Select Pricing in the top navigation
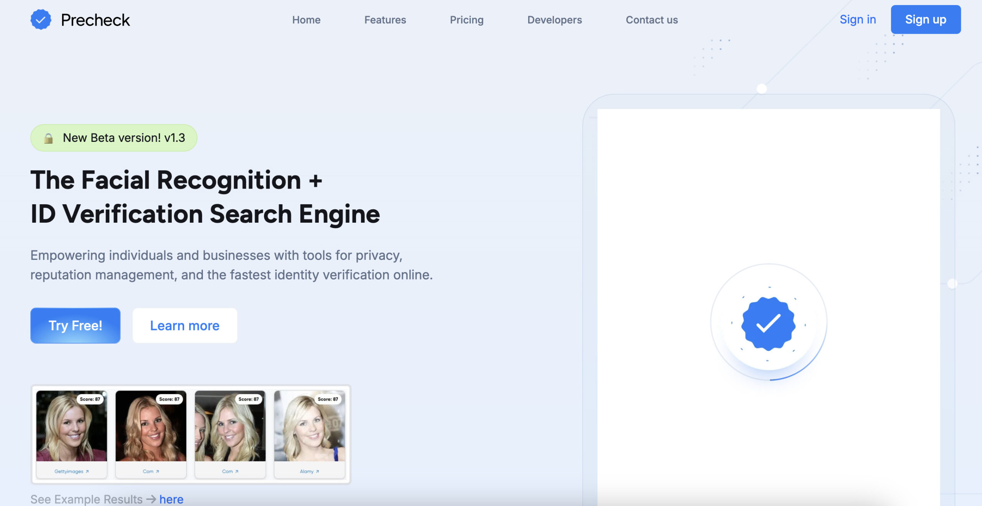The width and height of the screenshot is (982, 506). 466,20
